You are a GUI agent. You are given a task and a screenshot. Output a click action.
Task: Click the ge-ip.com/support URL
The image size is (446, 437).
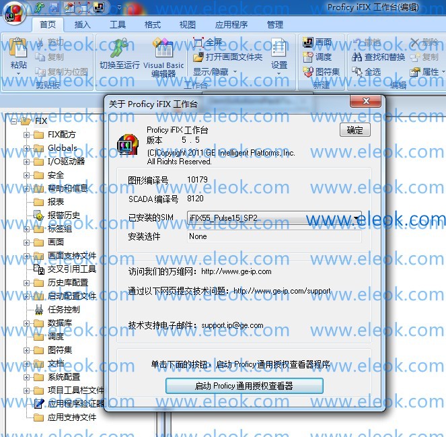pyautogui.click(x=282, y=291)
